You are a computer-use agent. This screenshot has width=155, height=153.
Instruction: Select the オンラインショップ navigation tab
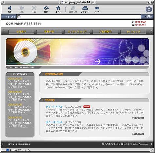77,32
